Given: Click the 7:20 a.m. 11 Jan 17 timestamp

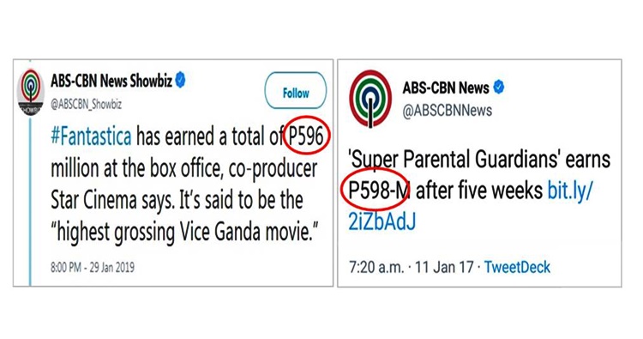Looking at the screenshot, I should point(412,267).
